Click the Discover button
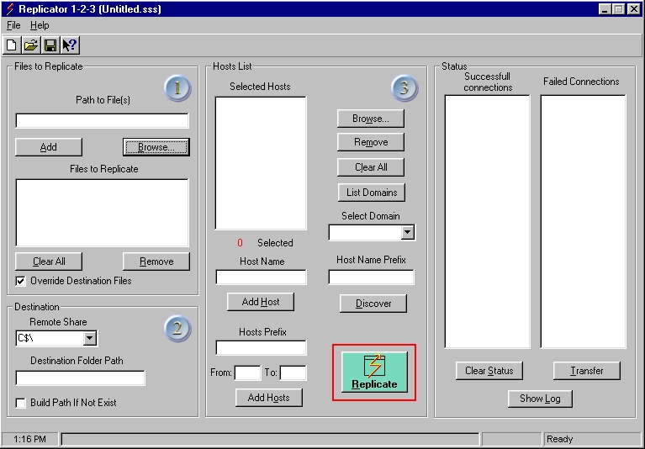 coord(373,304)
